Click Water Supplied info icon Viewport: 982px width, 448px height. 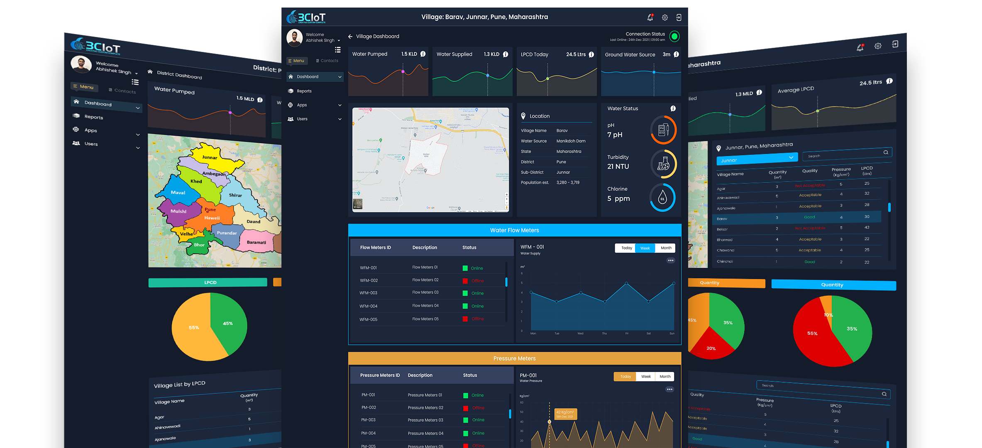click(506, 54)
